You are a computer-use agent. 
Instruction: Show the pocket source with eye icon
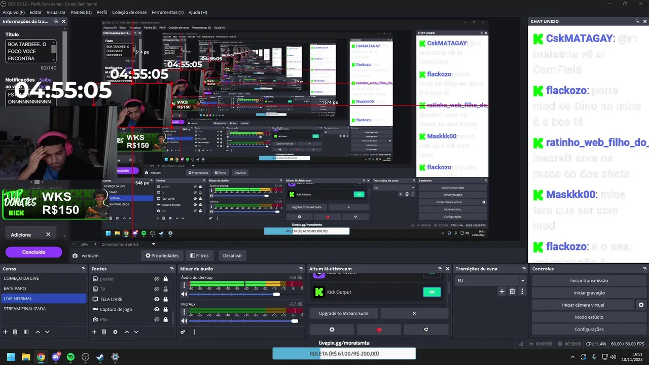coord(157,279)
